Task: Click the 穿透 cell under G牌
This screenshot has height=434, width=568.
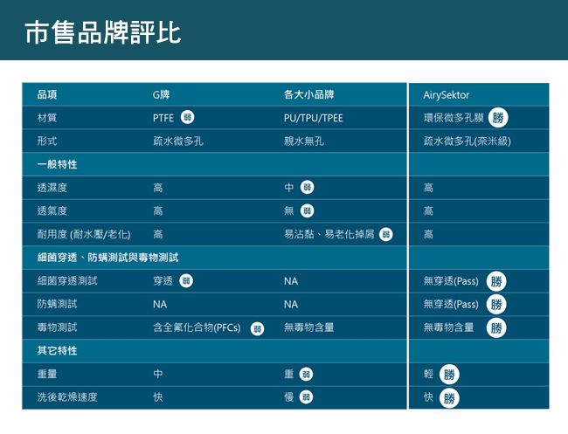Action: pos(163,281)
